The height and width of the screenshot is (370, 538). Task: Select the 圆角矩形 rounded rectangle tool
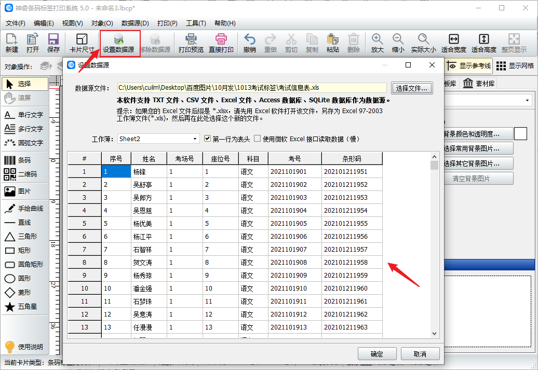(x=25, y=264)
